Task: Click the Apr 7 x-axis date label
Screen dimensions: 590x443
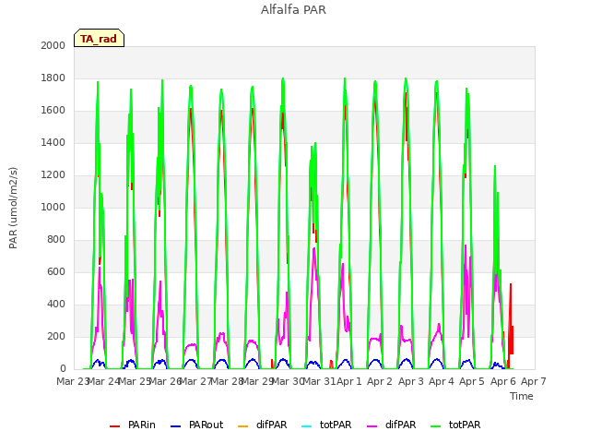Action: click(533, 381)
